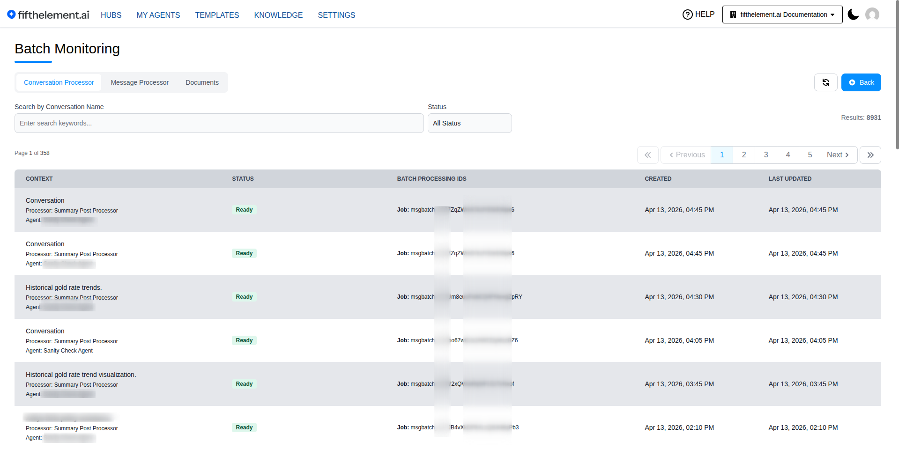Screen dimensions: 899x449
Task: Click the blue Back button
Action: 861,82
